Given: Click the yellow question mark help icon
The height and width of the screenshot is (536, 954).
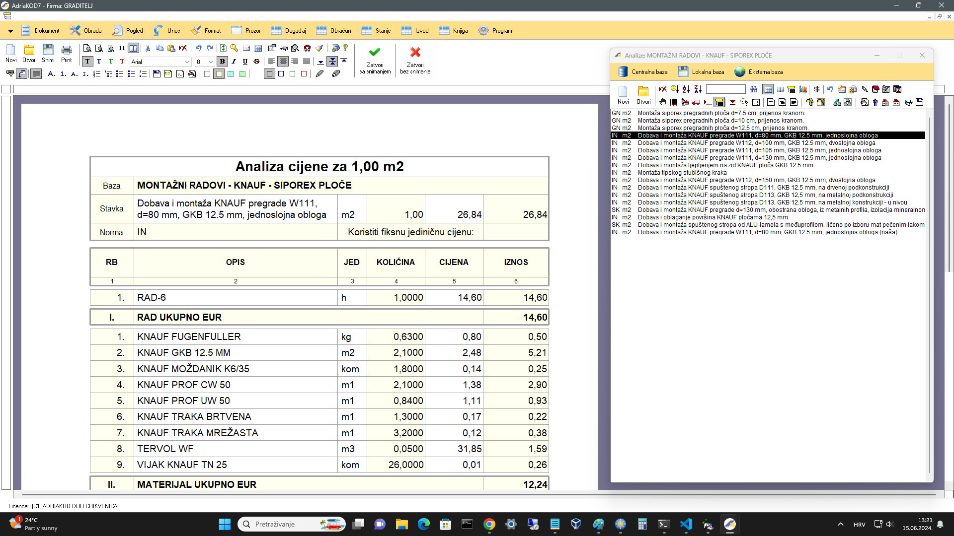Looking at the screenshot, I should [x=345, y=48].
